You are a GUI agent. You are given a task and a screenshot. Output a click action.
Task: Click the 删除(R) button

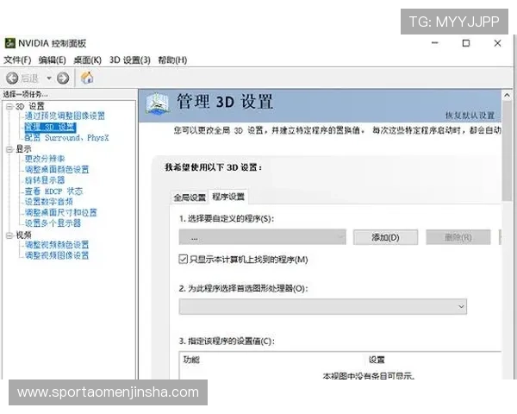[458, 237]
